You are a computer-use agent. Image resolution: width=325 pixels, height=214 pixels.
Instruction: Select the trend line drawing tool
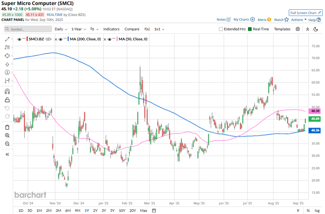point(7,39)
